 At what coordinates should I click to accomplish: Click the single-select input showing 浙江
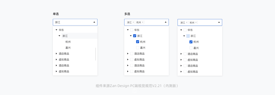pos(75,22)
